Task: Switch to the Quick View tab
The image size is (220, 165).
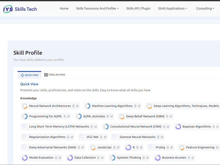Action: coord(29,75)
